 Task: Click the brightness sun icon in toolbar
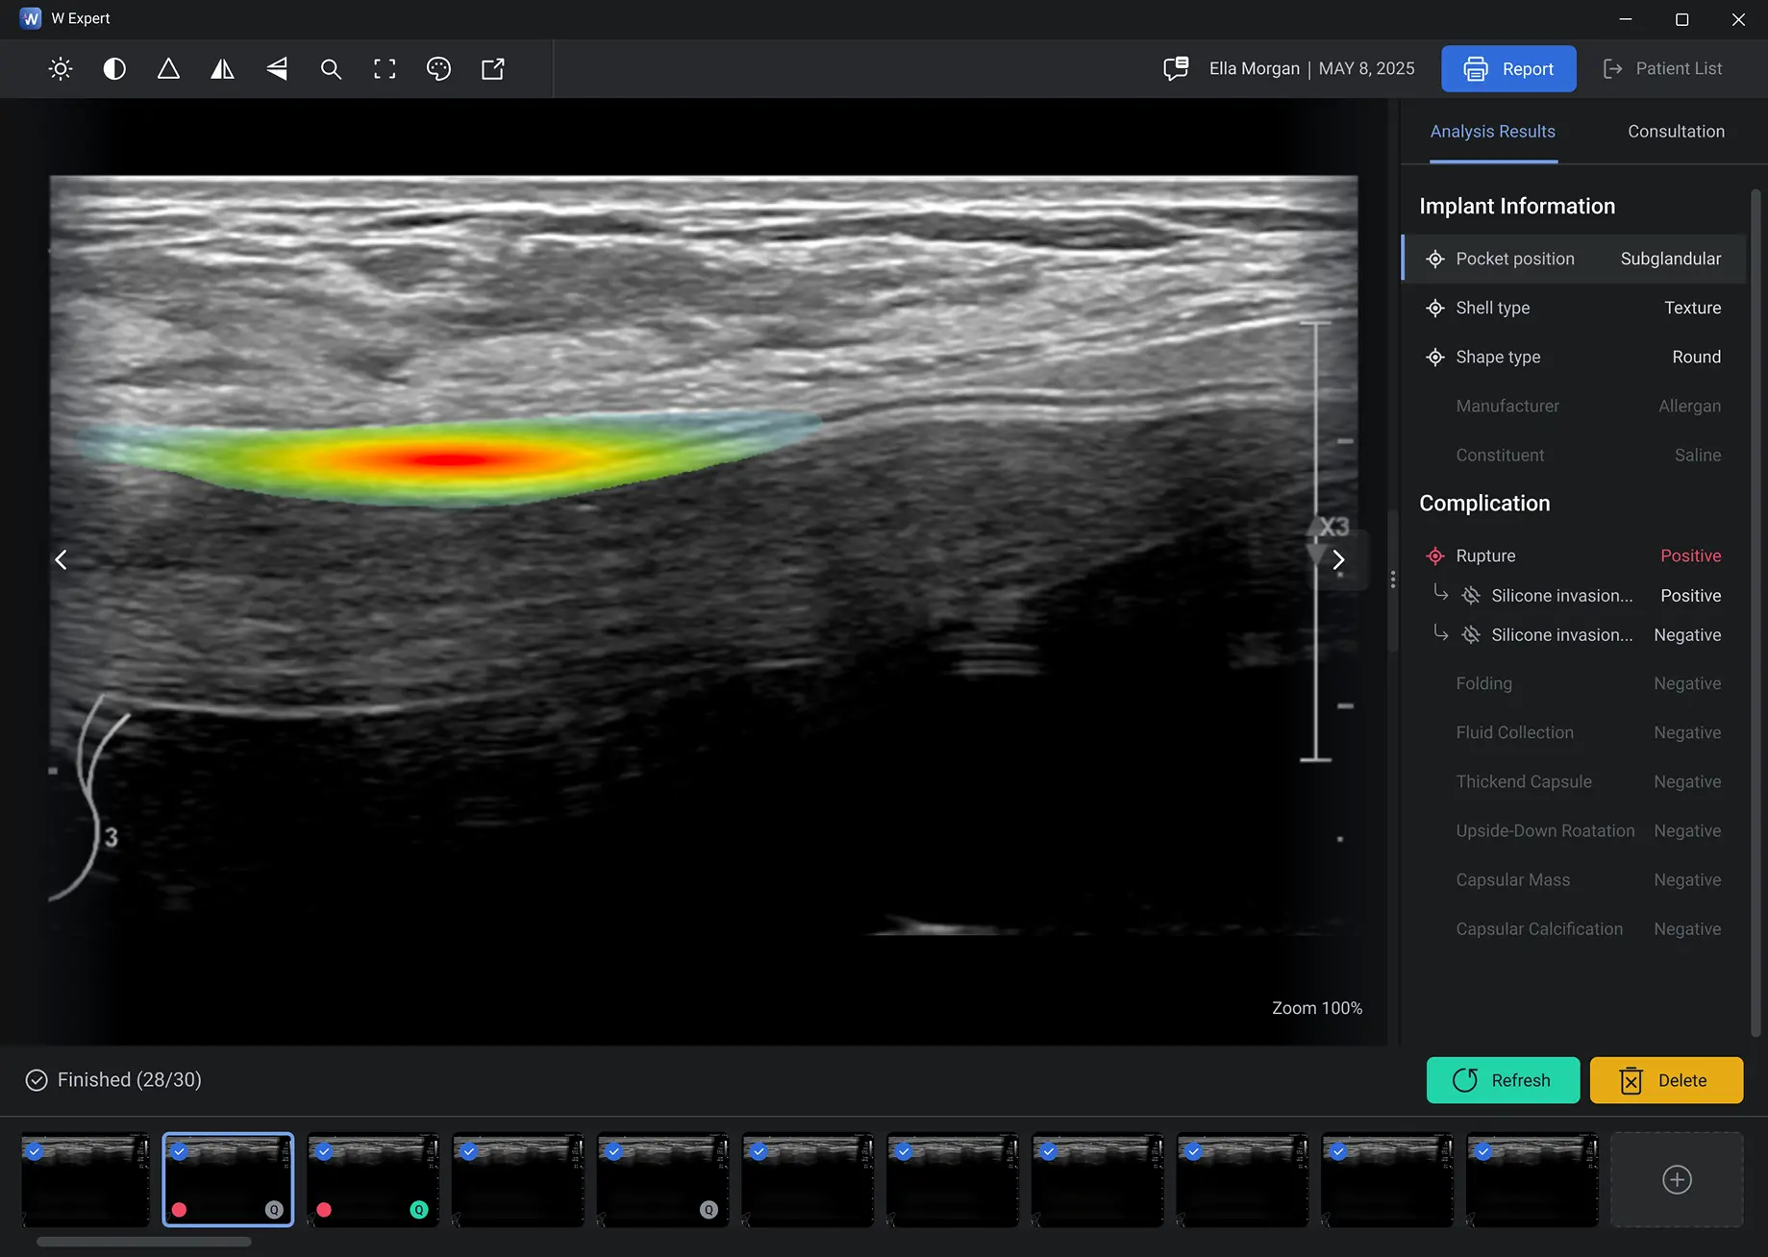(x=61, y=69)
